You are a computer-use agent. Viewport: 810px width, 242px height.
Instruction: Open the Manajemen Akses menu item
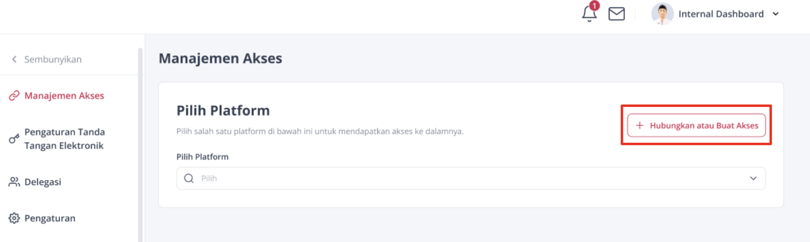pos(64,95)
